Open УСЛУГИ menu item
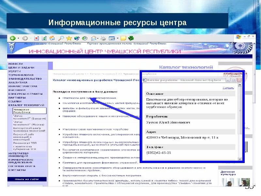The image size is (261, 196). coord(14,71)
